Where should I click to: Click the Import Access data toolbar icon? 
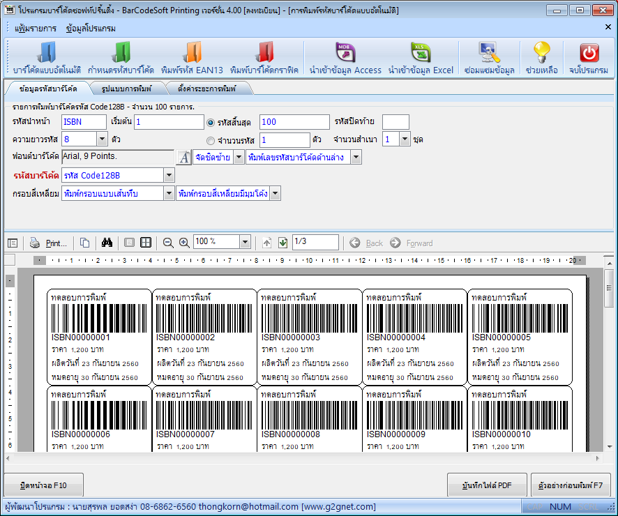click(x=345, y=57)
